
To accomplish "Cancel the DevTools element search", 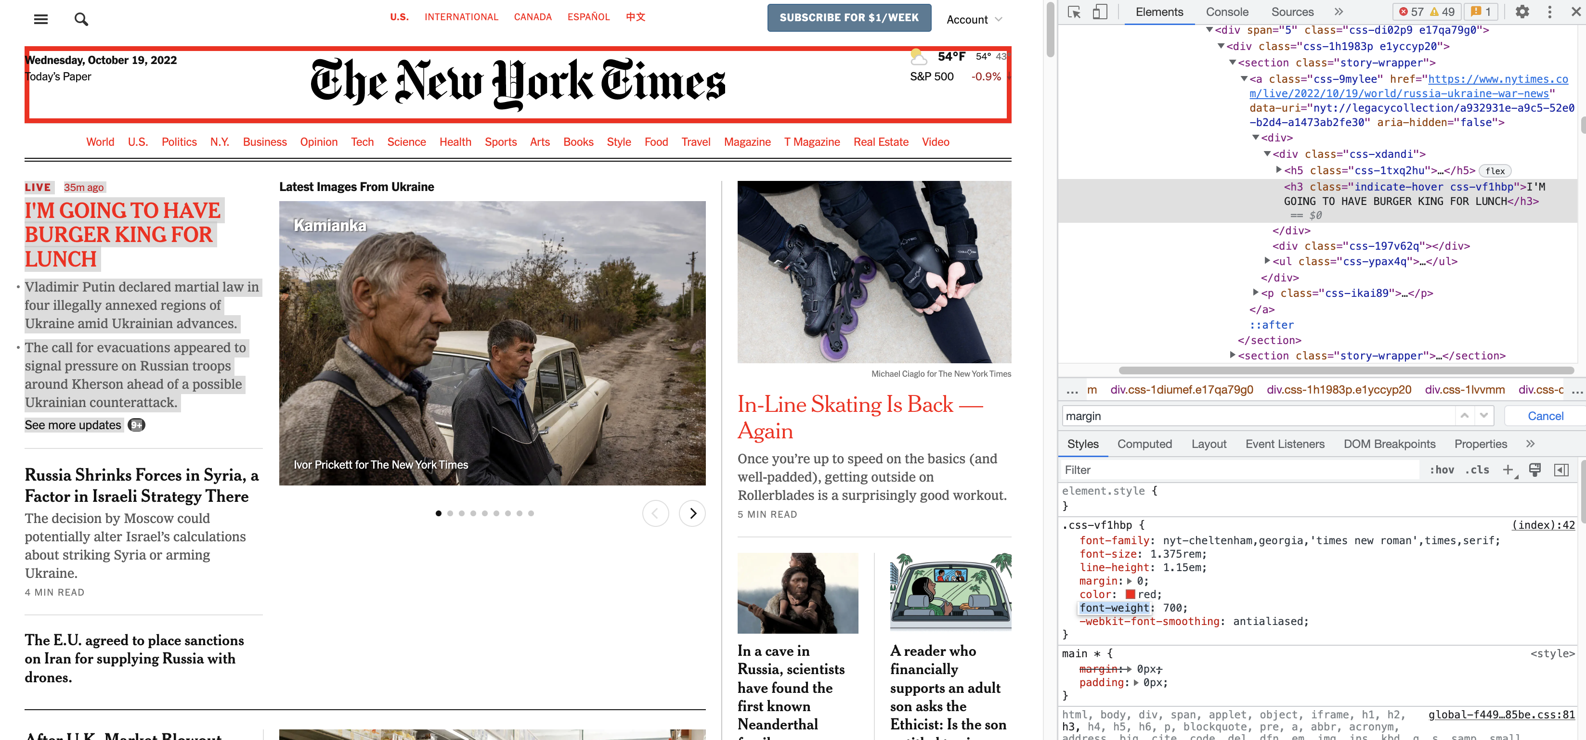I will pyautogui.click(x=1546, y=416).
